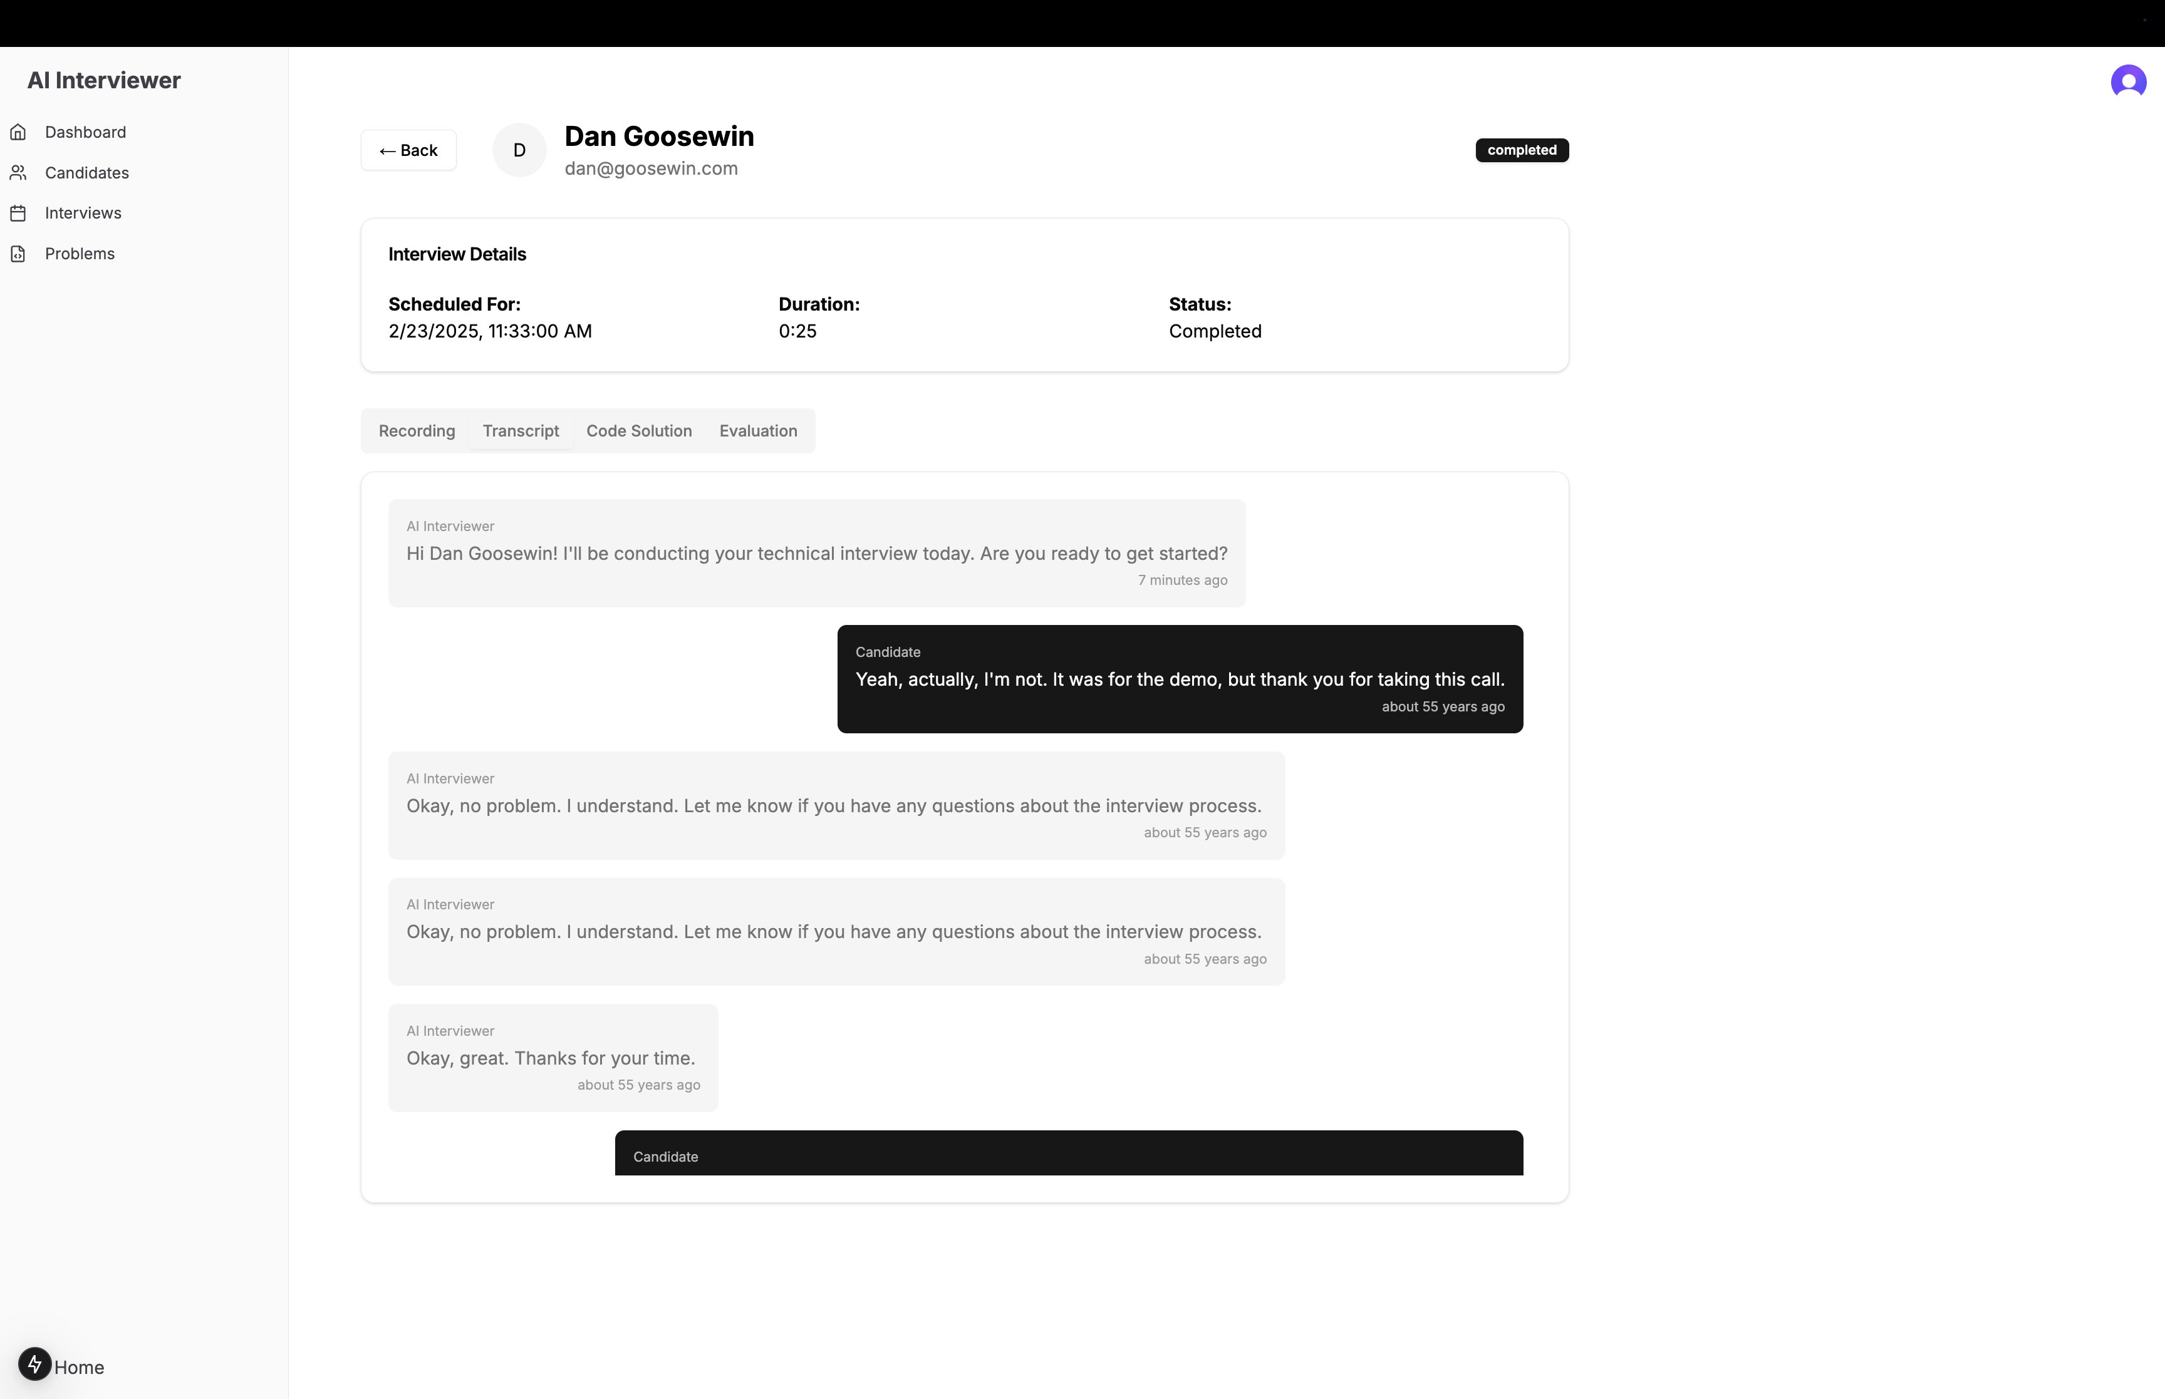Viewport: 2165px width, 1399px height.
Task: Switch to the Evaluation tab
Action: (x=759, y=431)
